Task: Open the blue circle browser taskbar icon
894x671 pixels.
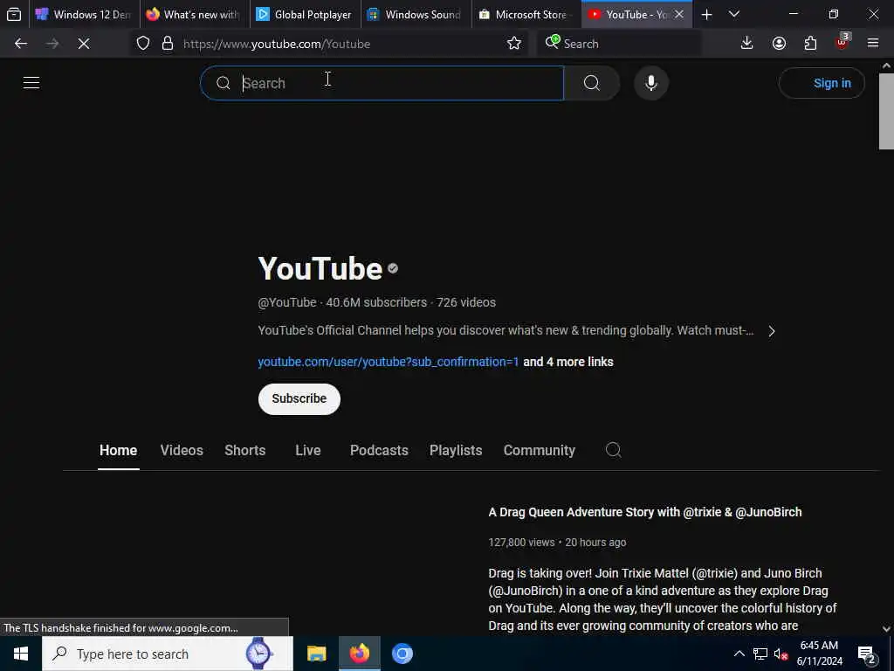Action: pos(402,654)
